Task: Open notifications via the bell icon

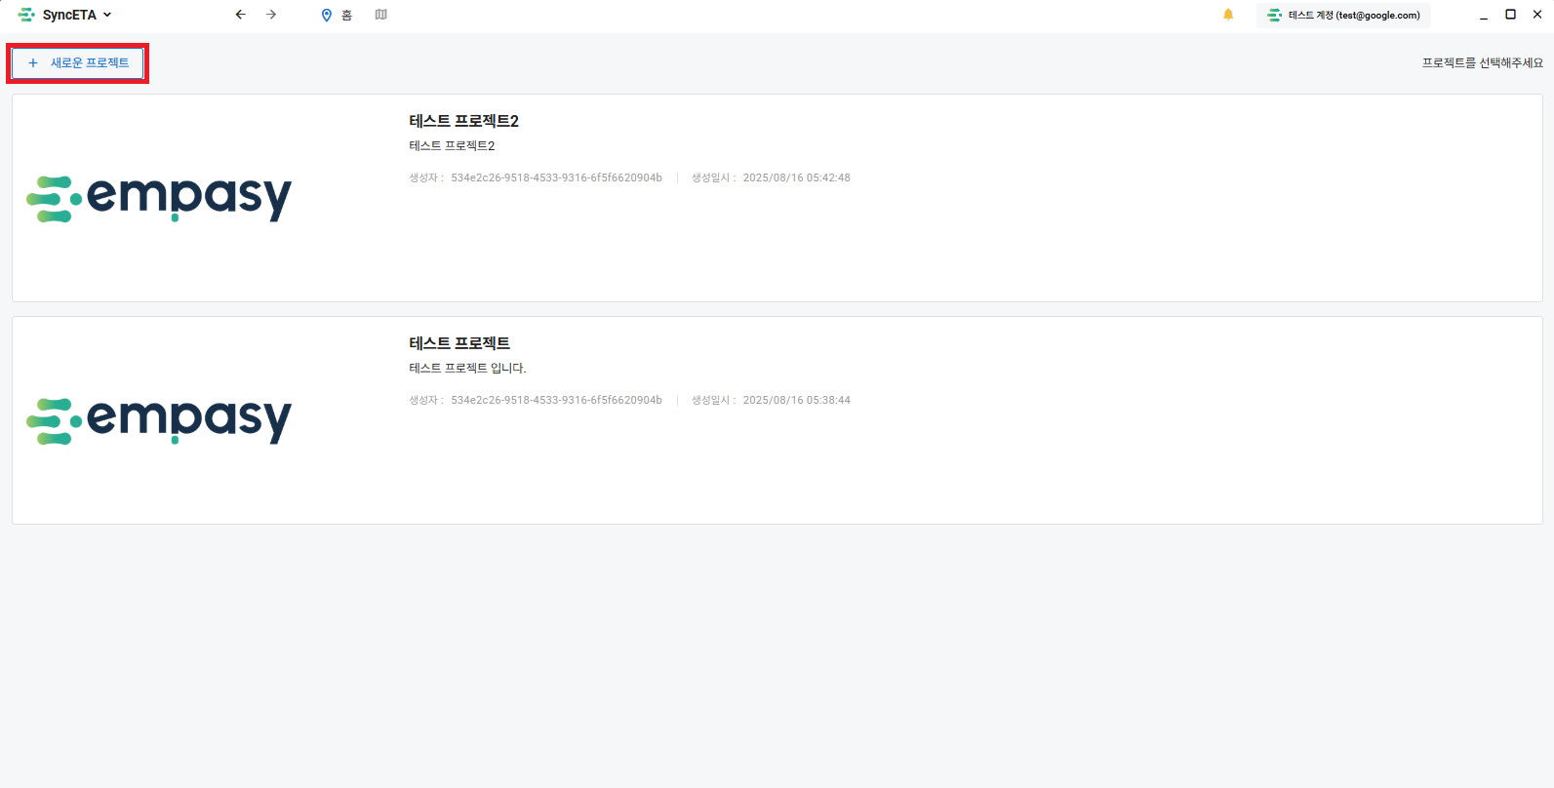Action: 1228,15
